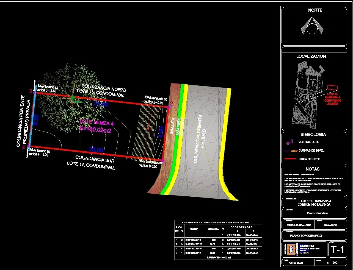This screenshot has width=353, height=270.
Task: Click the purple vertex marker labeled 2
Action: pos(168,107)
